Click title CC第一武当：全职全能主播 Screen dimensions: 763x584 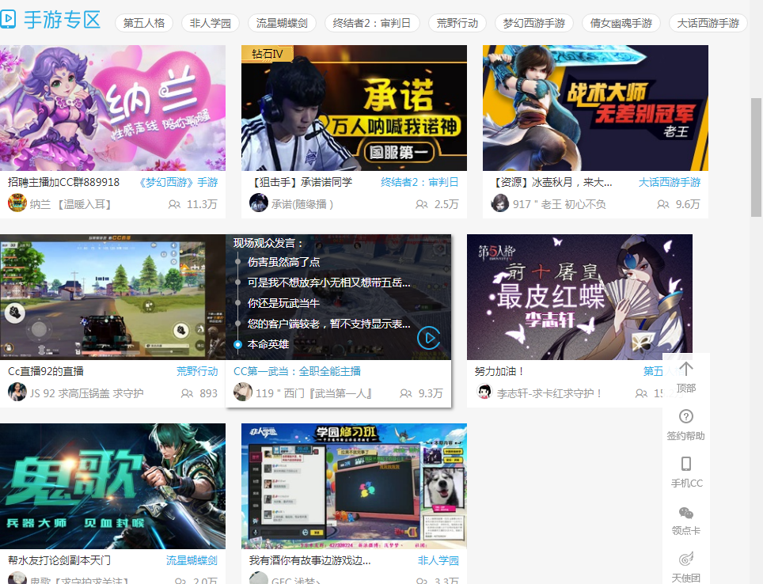click(x=297, y=371)
